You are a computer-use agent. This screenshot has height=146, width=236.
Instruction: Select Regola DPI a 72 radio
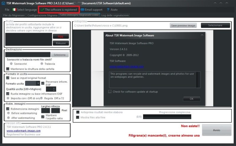(41, 98)
